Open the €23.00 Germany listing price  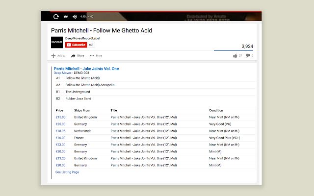(x=60, y=145)
